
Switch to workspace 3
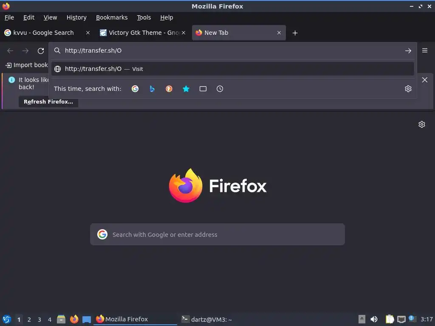click(x=40, y=320)
